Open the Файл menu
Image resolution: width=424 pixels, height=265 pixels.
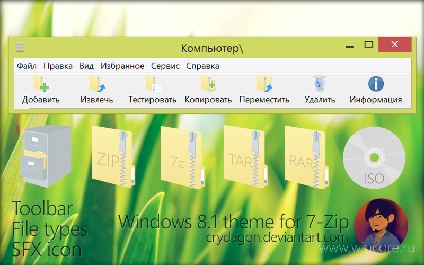(x=26, y=66)
